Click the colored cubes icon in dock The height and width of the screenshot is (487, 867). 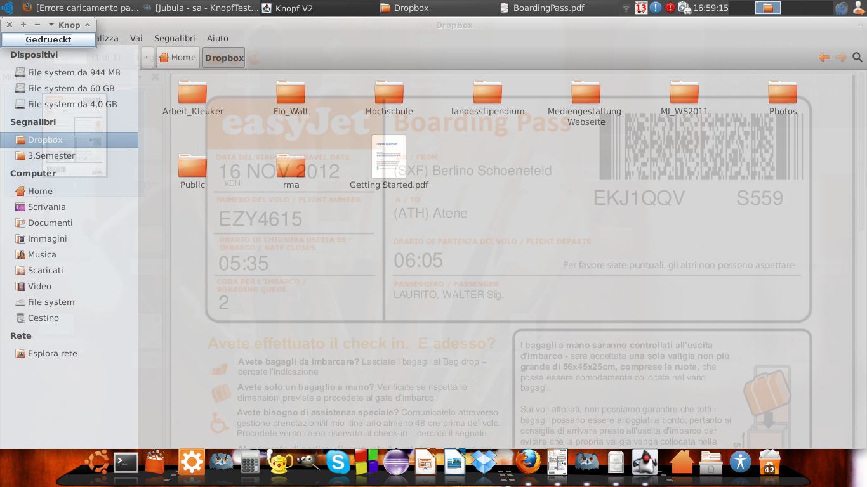click(366, 462)
